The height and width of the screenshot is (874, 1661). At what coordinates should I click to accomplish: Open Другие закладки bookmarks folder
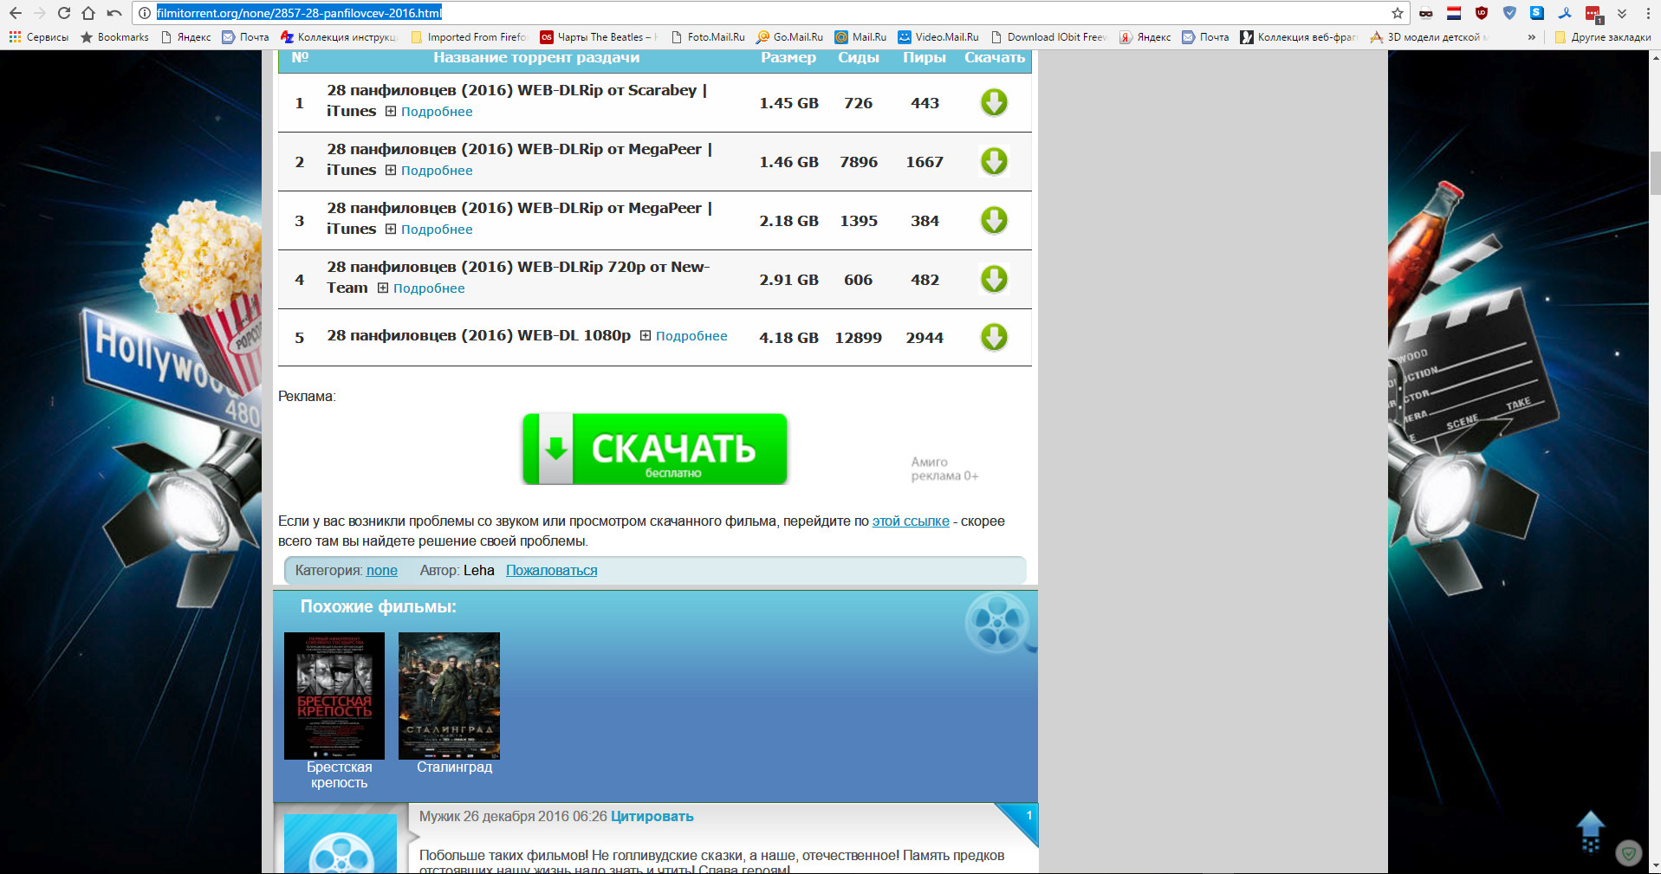click(x=1603, y=37)
